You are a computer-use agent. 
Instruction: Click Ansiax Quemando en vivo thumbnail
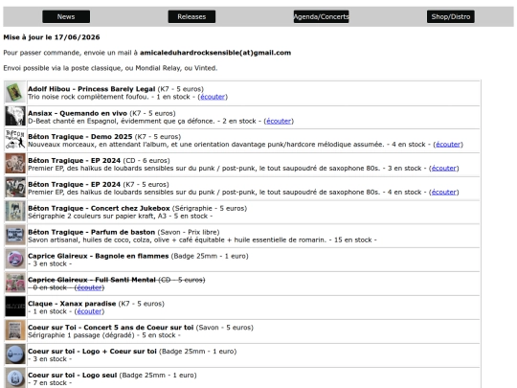point(15,116)
